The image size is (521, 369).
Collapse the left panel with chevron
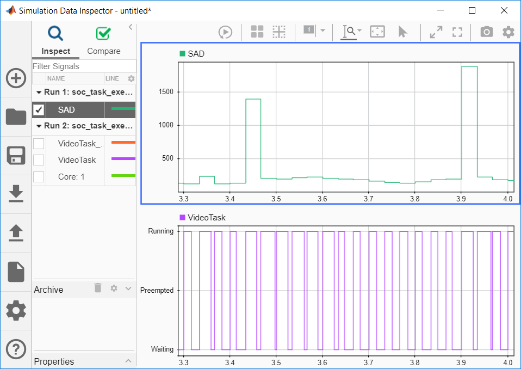click(x=131, y=27)
